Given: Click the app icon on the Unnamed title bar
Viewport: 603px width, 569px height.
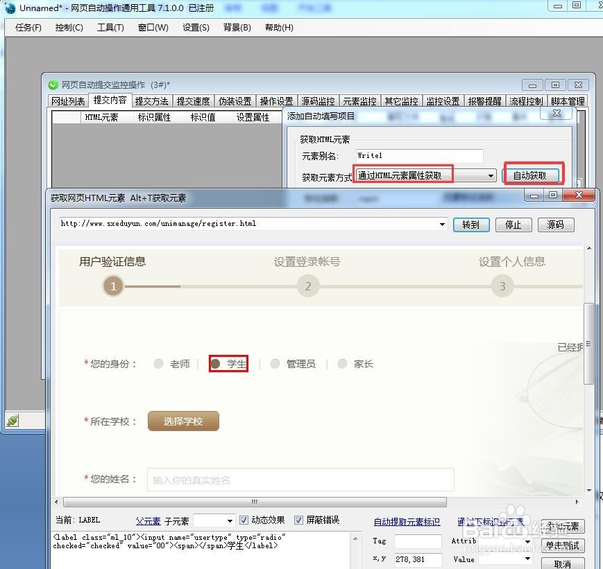Looking at the screenshot, I should [x=8, y=7].
